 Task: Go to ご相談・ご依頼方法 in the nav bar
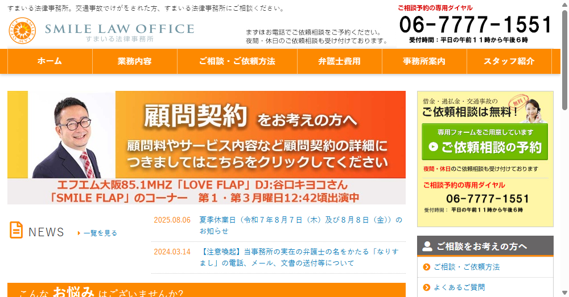237,61
